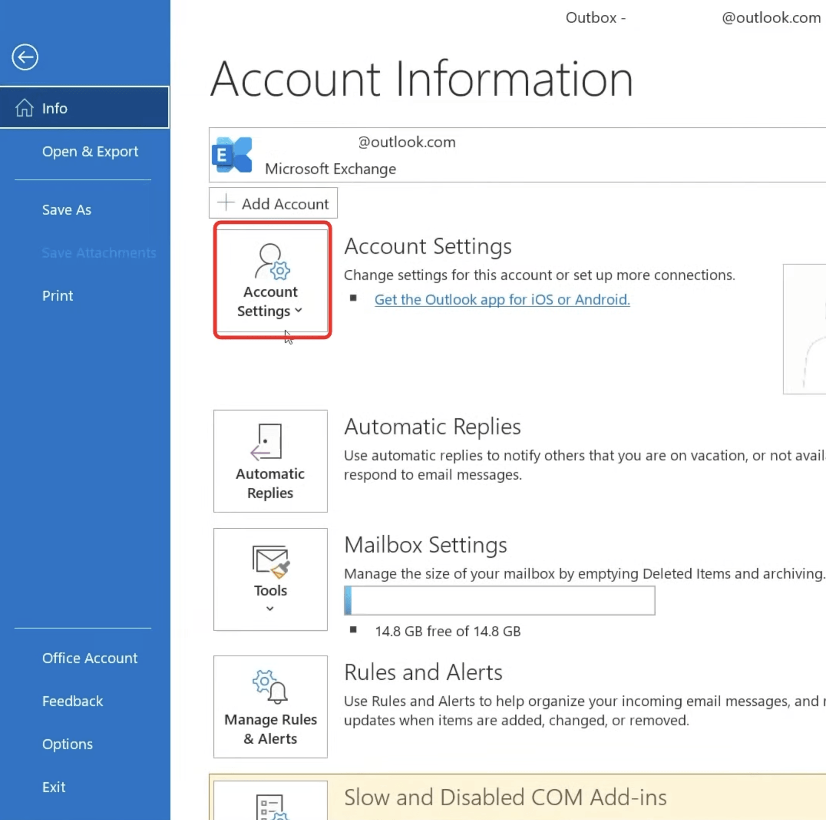The image size is (826, 820).
Task: Click the Microsoft Exchange account logo
Action: click(x=232, y=155)
